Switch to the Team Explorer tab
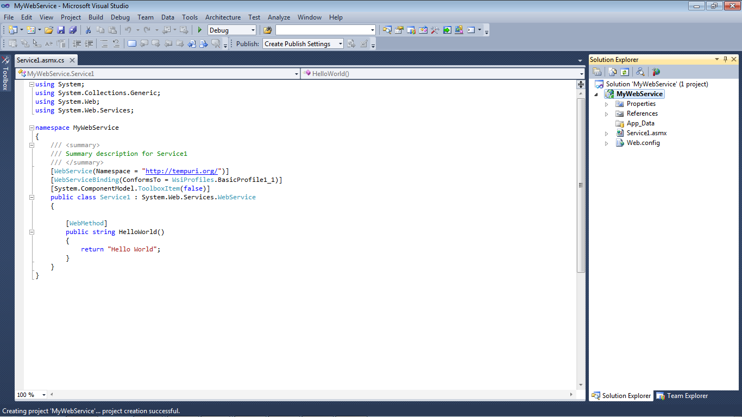Viewport: 742px width, 417px height. tap(682, 396)
